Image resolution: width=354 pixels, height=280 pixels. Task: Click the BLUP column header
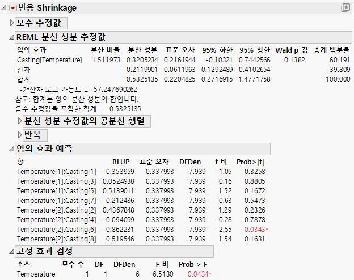pyautogui.click(x=121, y=162)
